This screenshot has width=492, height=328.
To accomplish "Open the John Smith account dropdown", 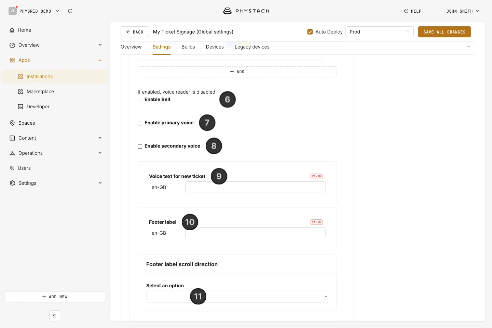I will point(463,11).
